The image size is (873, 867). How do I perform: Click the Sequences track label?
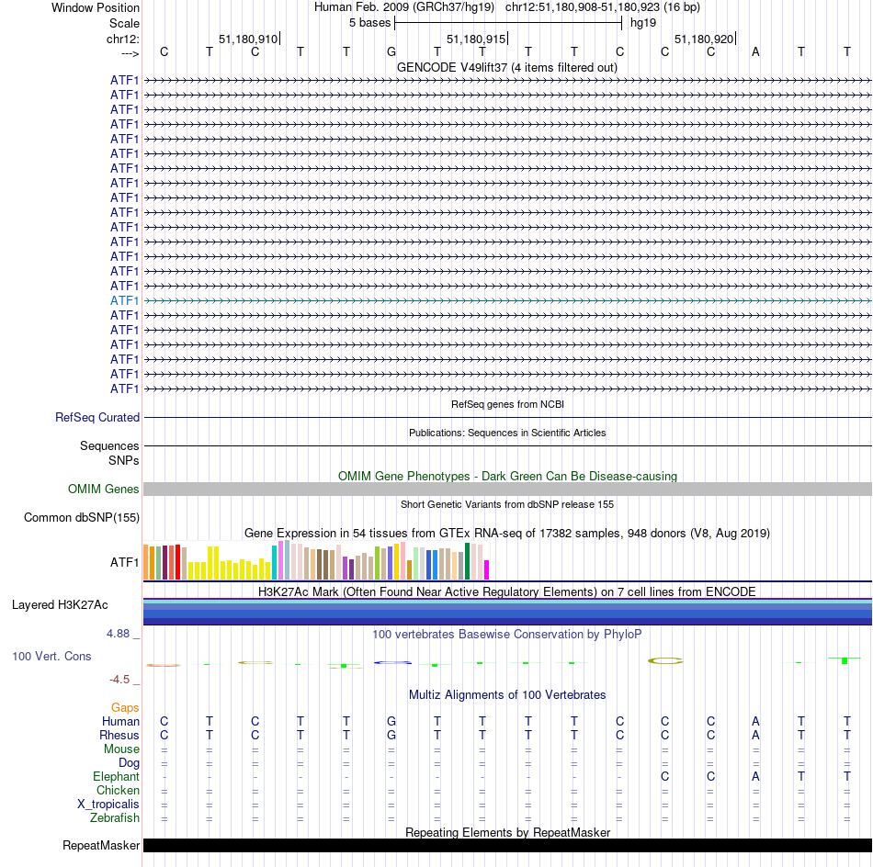(109, 445)
